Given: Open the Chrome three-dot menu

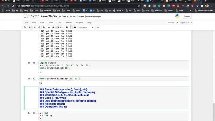Looking at the screenshot, I should pos(212,6).
